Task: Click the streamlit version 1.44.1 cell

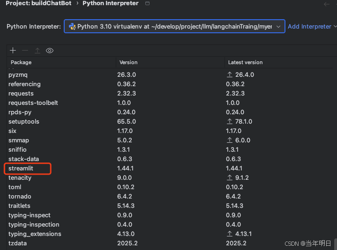Action: tap(125, 169)
